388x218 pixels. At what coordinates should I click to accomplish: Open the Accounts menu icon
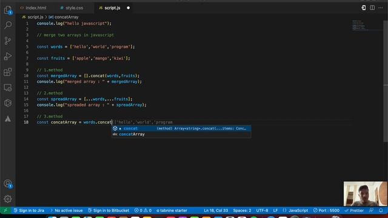(x=8, y=183)
